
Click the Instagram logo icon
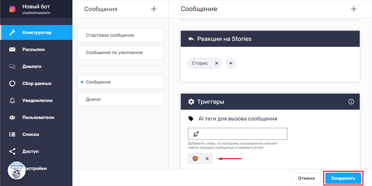(12, 9)
